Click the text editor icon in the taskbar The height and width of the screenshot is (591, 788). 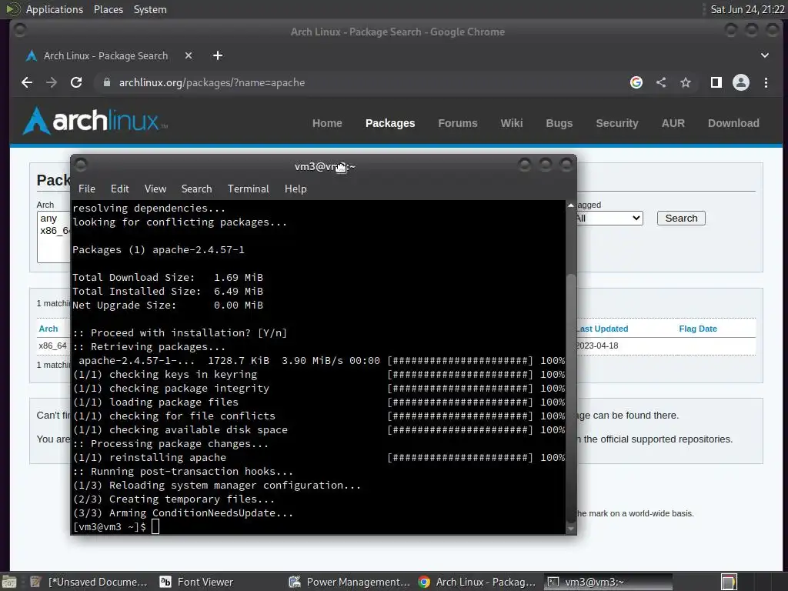pos(35,582)
